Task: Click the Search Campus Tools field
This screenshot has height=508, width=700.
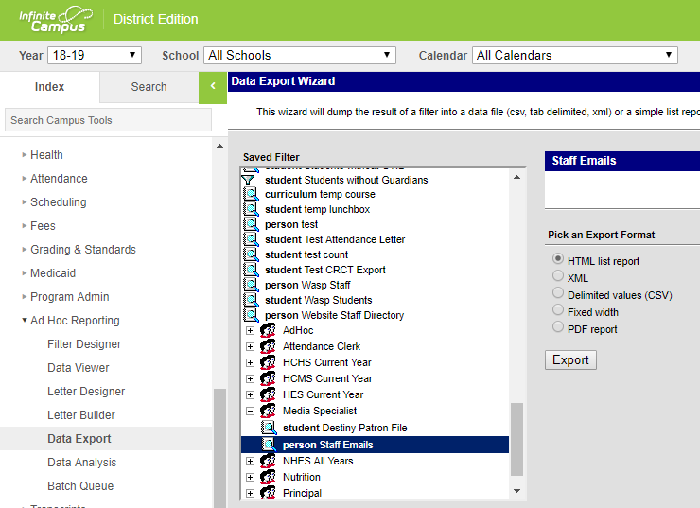Action: 108,120
